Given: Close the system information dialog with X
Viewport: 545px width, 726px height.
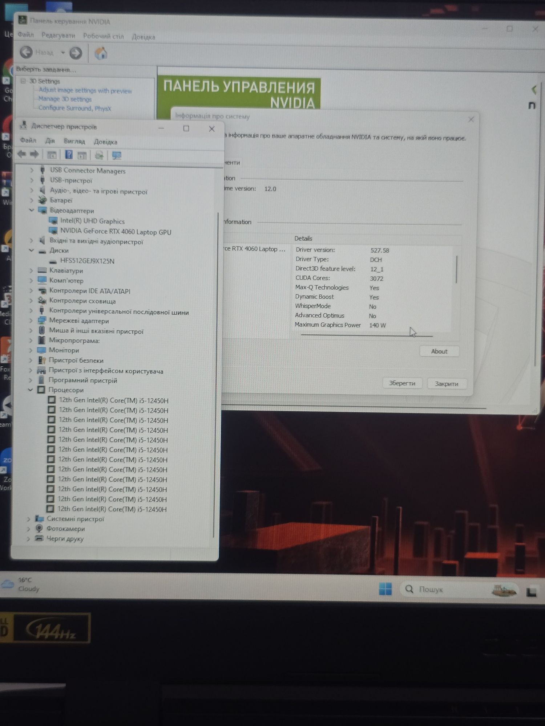Looking at the screenshot, I should click(471, 119).
